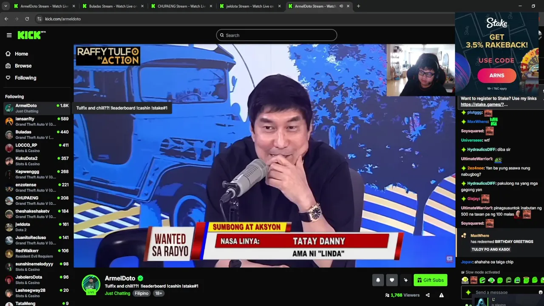
Task: Switch to the Buladas Stream tab
Action: (x=113, y=6)
